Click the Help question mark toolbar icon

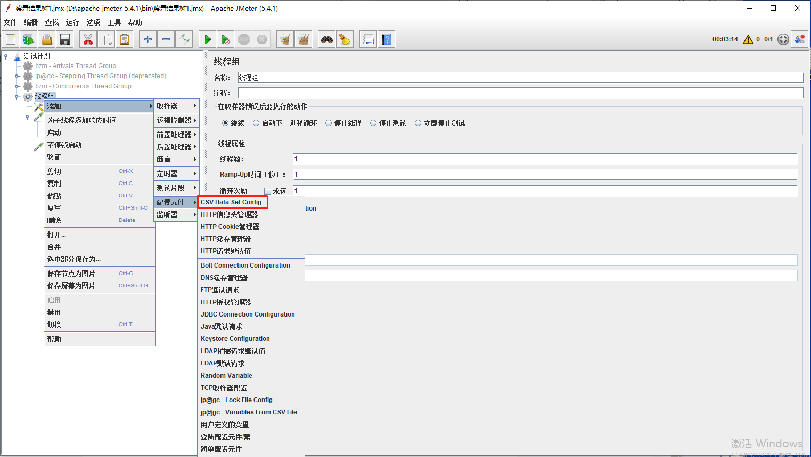387,39
